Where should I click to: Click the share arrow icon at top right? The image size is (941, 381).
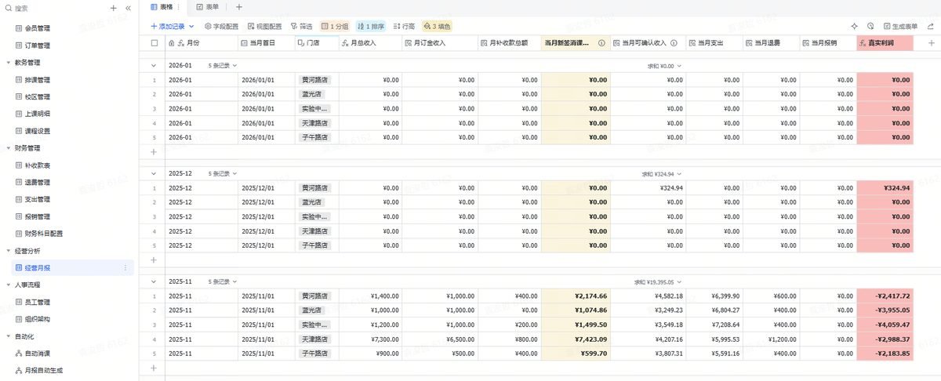coord(930,26)
